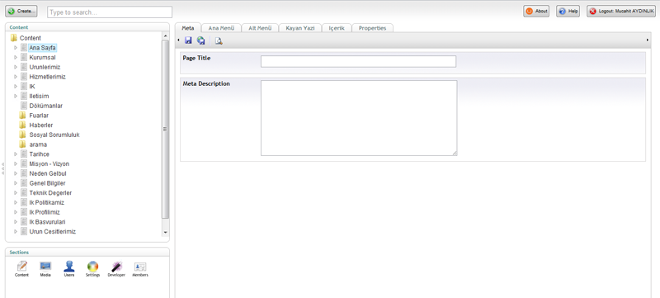Viewport: 660px width, 298px height.
Task: Open the Content section icon
Action: 21,268
